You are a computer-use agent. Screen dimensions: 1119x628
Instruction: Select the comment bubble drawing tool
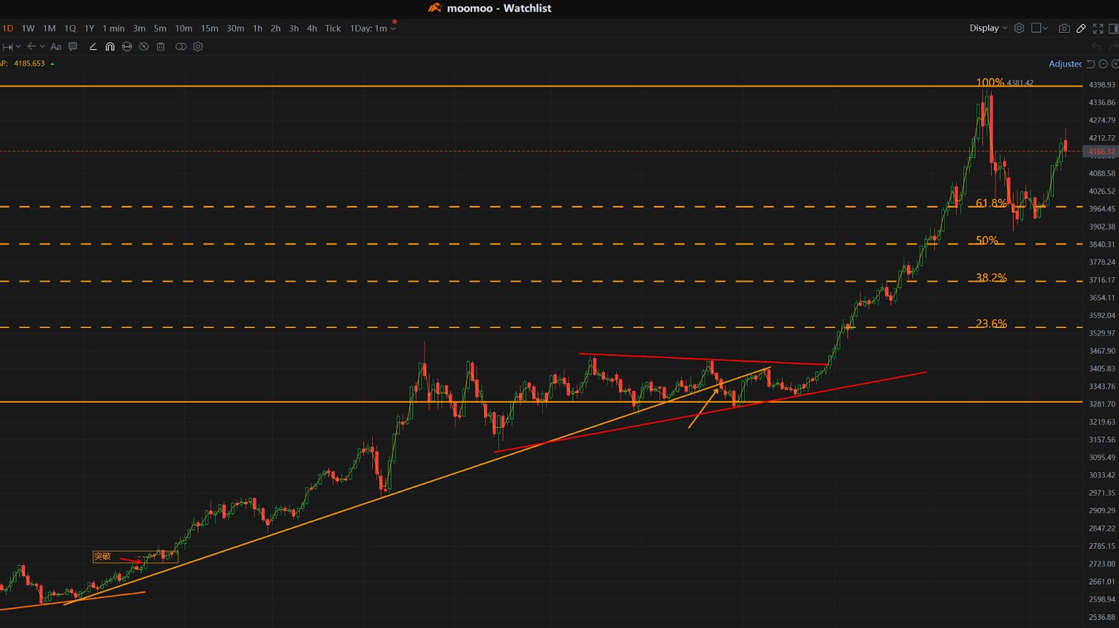pyautogui.click(x=73, y=47)
